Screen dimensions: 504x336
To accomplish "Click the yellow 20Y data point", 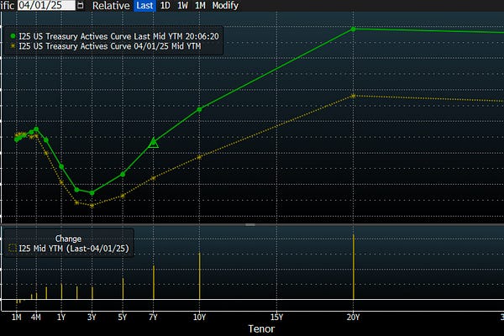I will click(x=354, y=96).
